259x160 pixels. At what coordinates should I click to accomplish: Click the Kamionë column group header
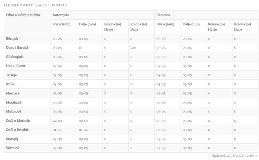click(163, 15)
